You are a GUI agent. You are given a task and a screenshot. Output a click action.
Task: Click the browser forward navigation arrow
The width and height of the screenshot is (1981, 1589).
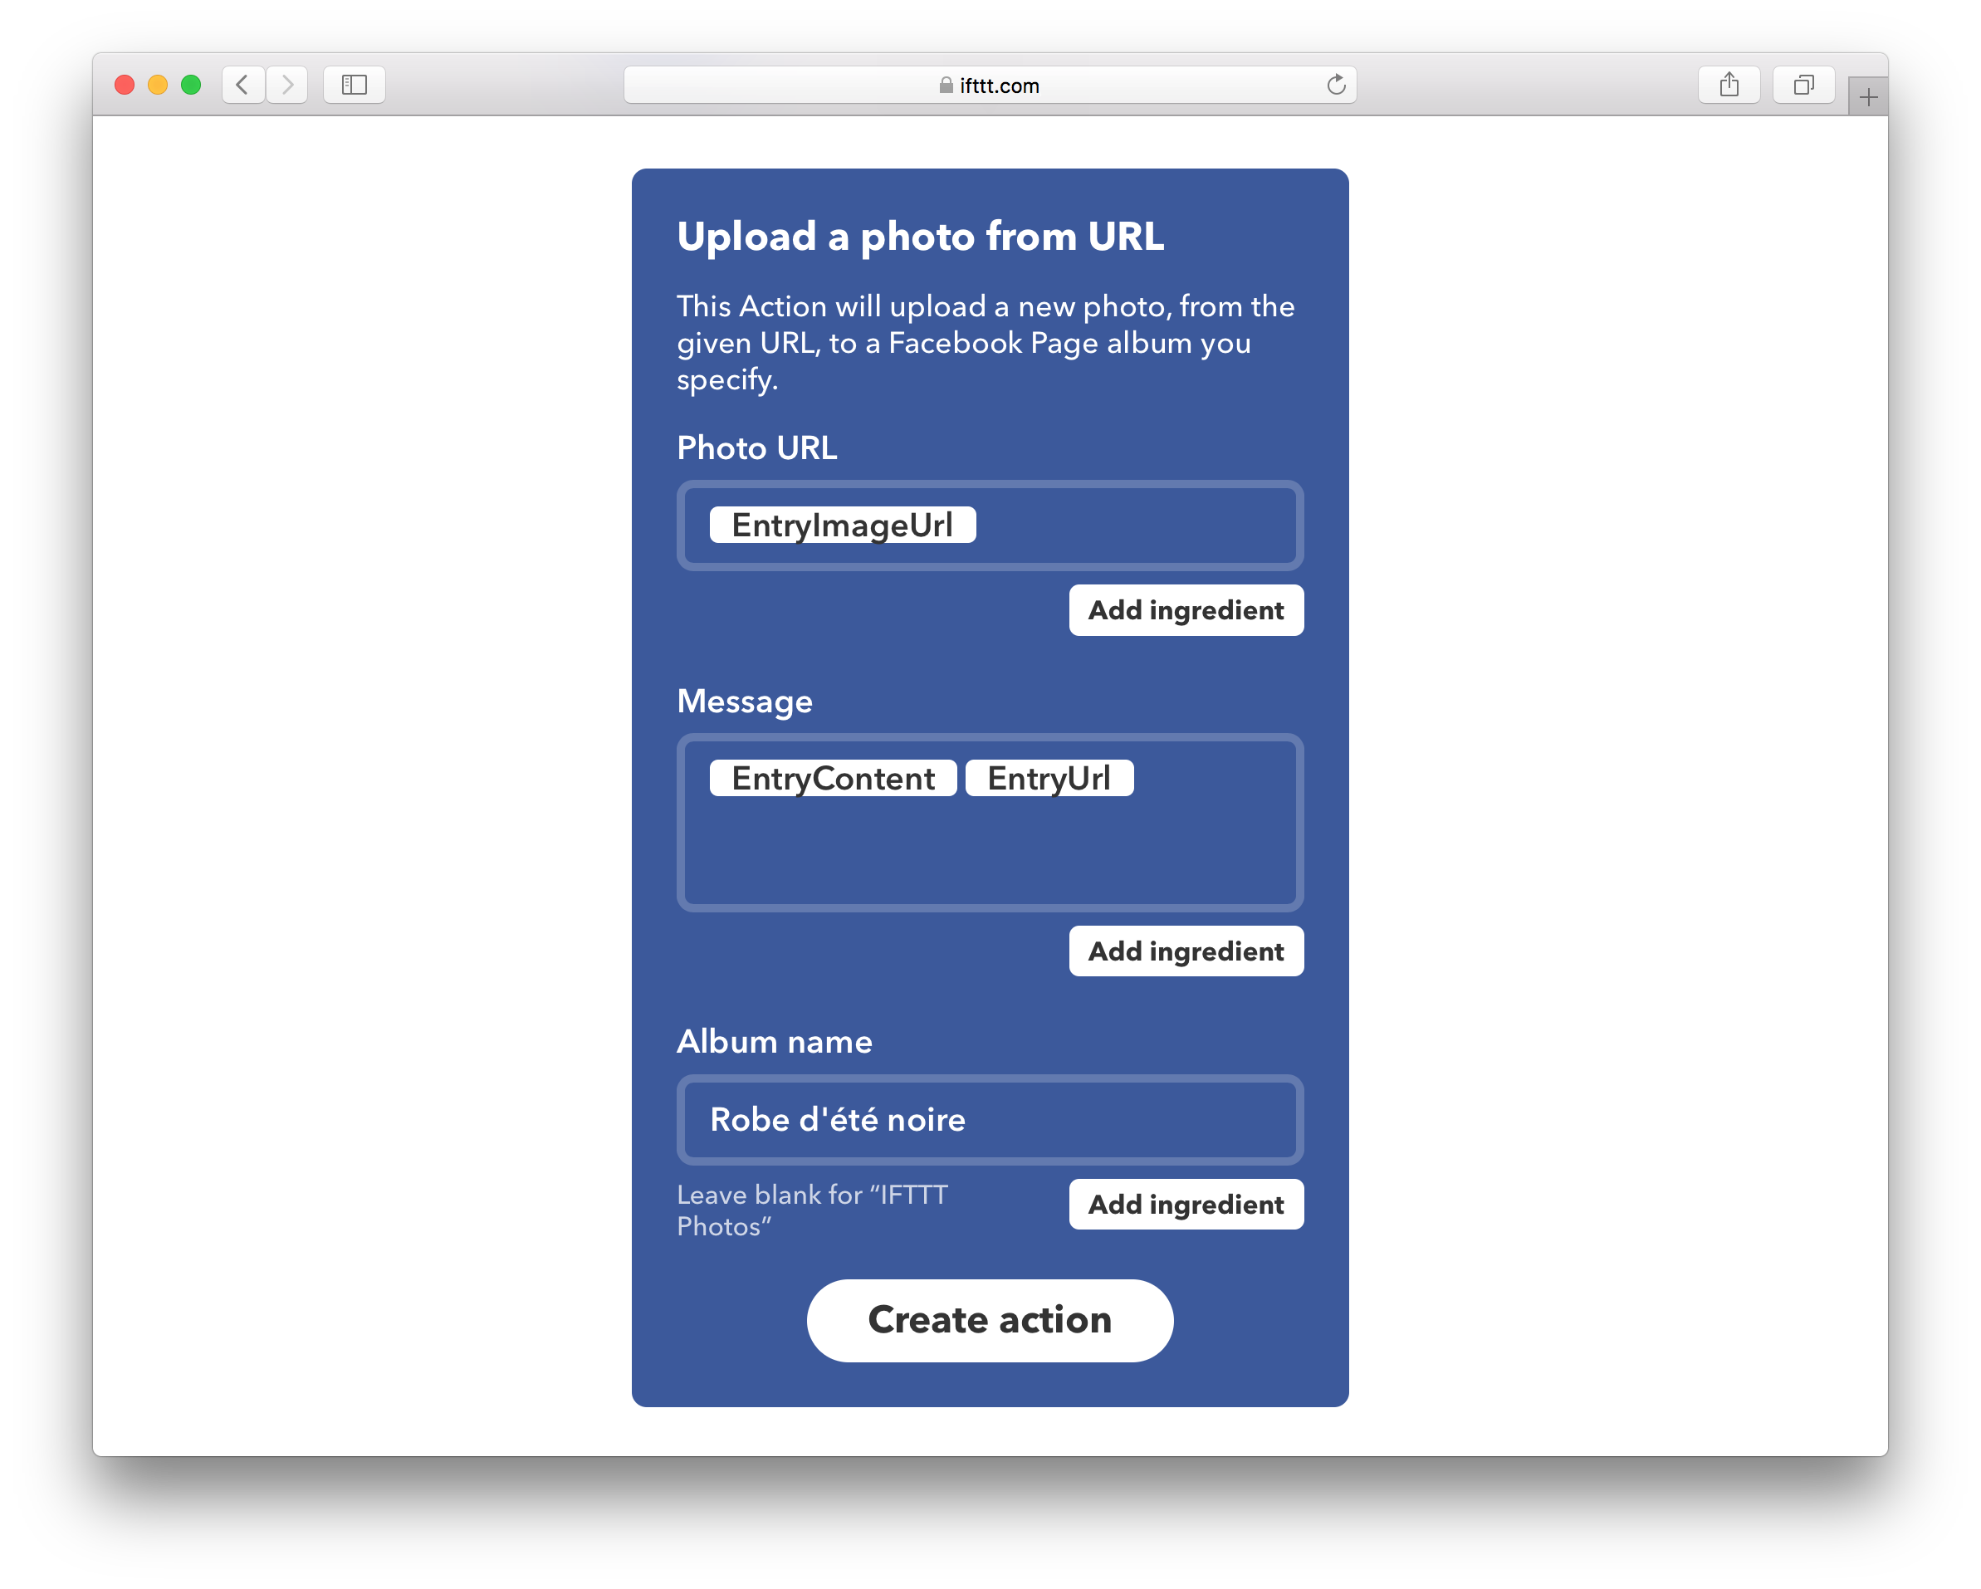coord(291,86)
